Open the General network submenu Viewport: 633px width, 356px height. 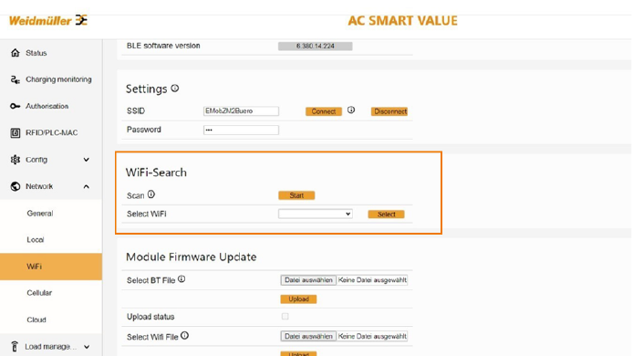pyautogui.click(x=40, y=214)
